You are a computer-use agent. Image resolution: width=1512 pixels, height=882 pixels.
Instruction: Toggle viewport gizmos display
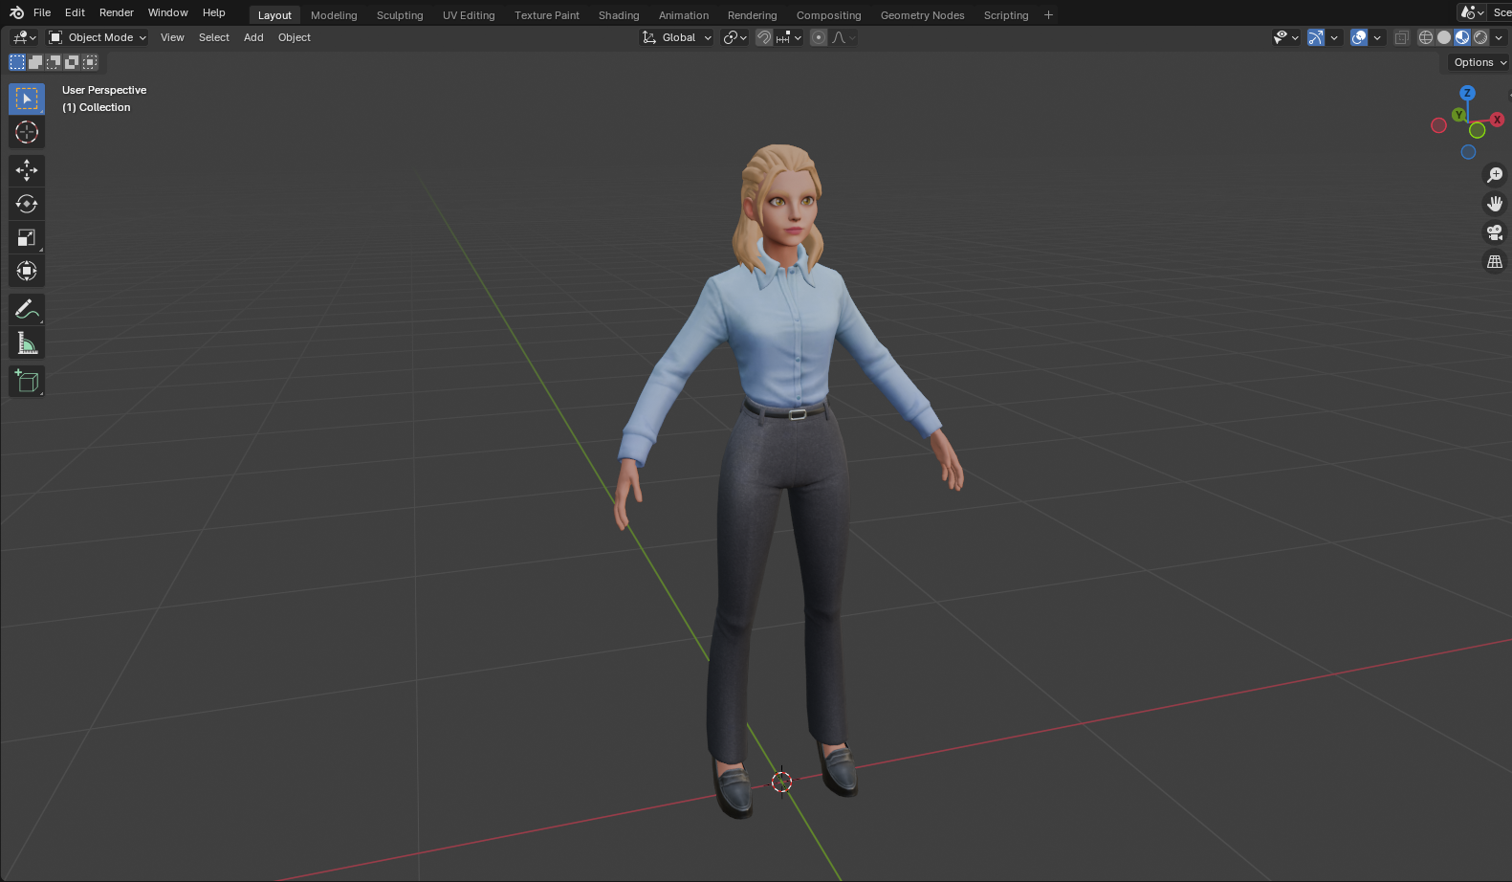(x=1316, y=37)
